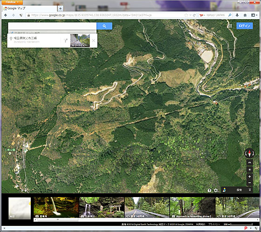Click the 200 m scale bar
261x232 pixels.
(x=238, y=225)
